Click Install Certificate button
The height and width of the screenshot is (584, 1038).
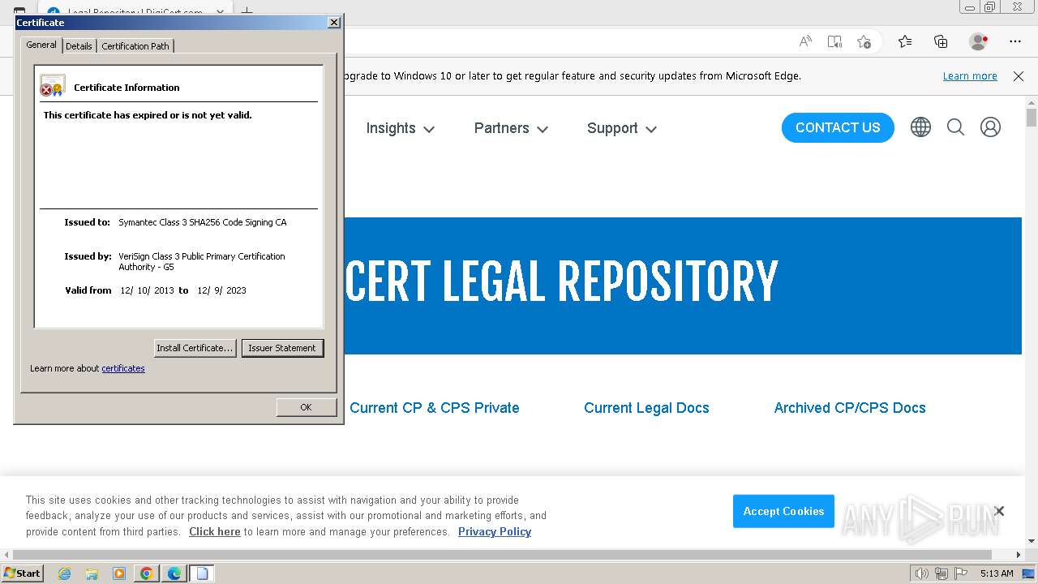(195, 348)
